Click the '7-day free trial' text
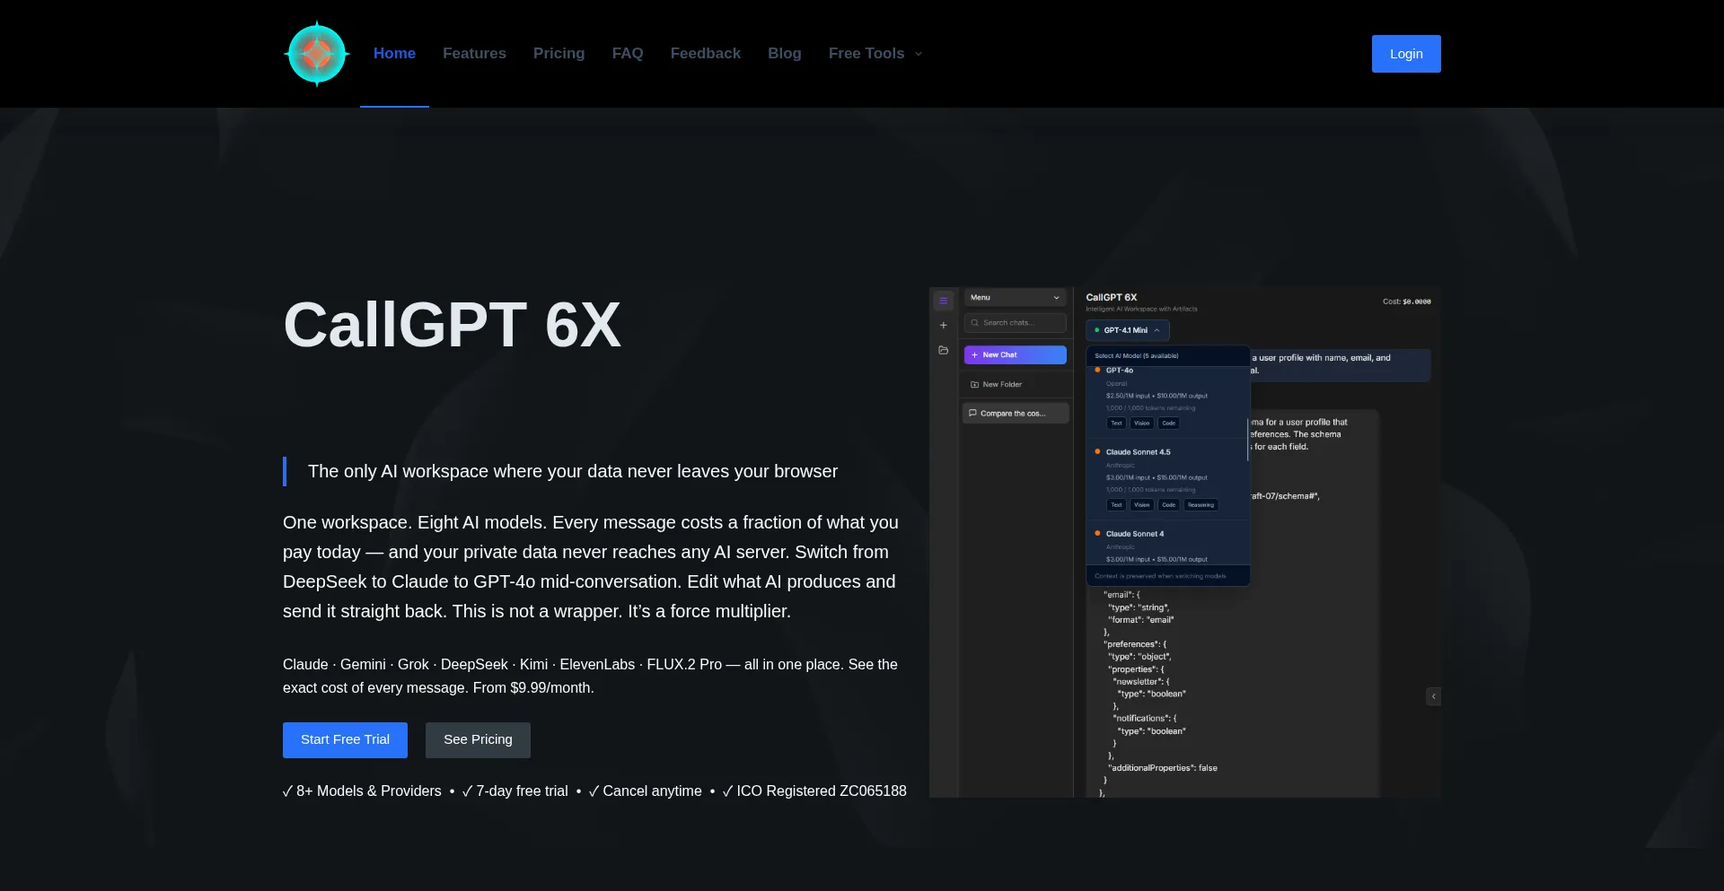This screenshot has height=891, width=1724. (x=522, y=791)
